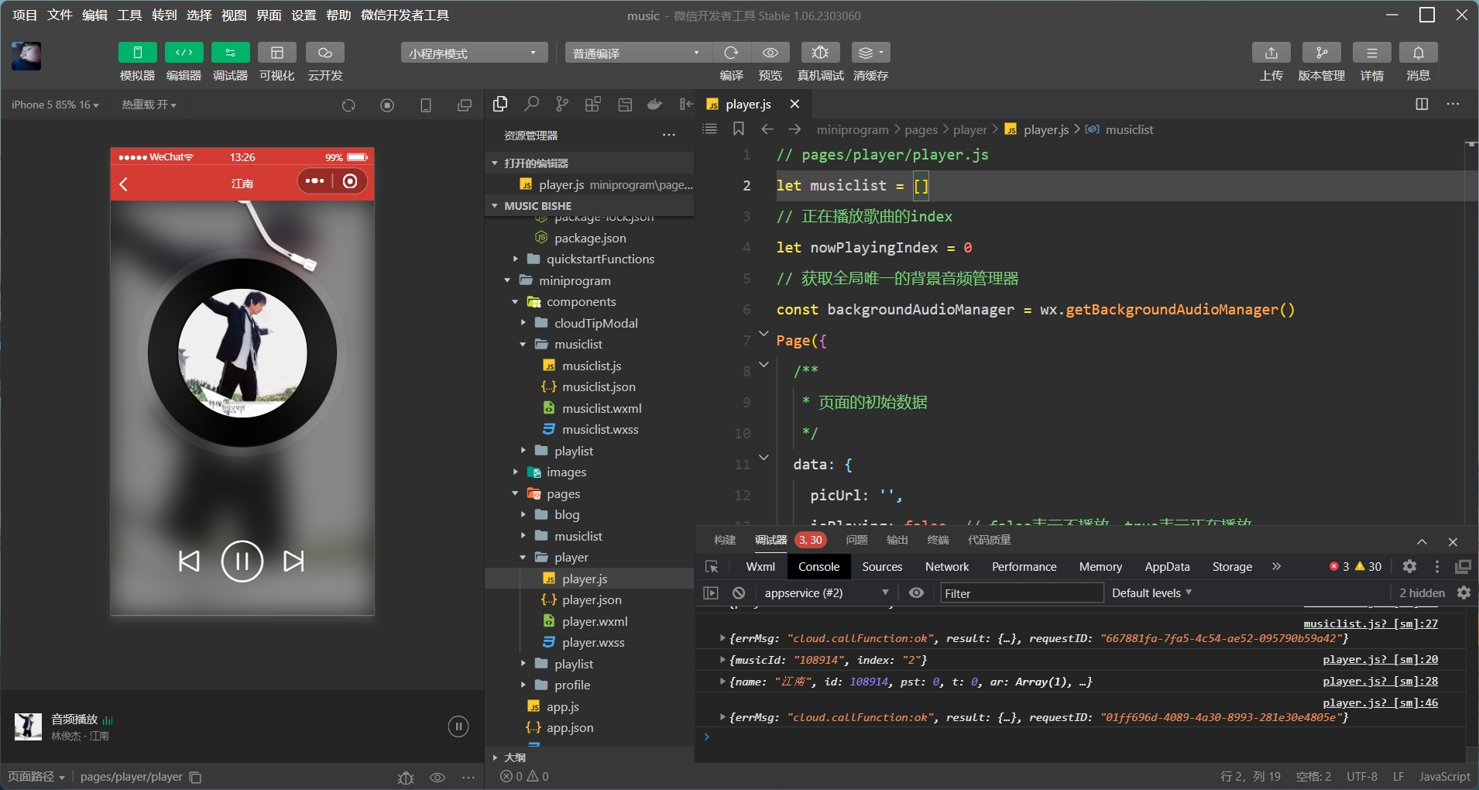Pause the song in the simulator
This screenshot has width=1479, height=790.
pyautogui.click(x=242, y=561)
